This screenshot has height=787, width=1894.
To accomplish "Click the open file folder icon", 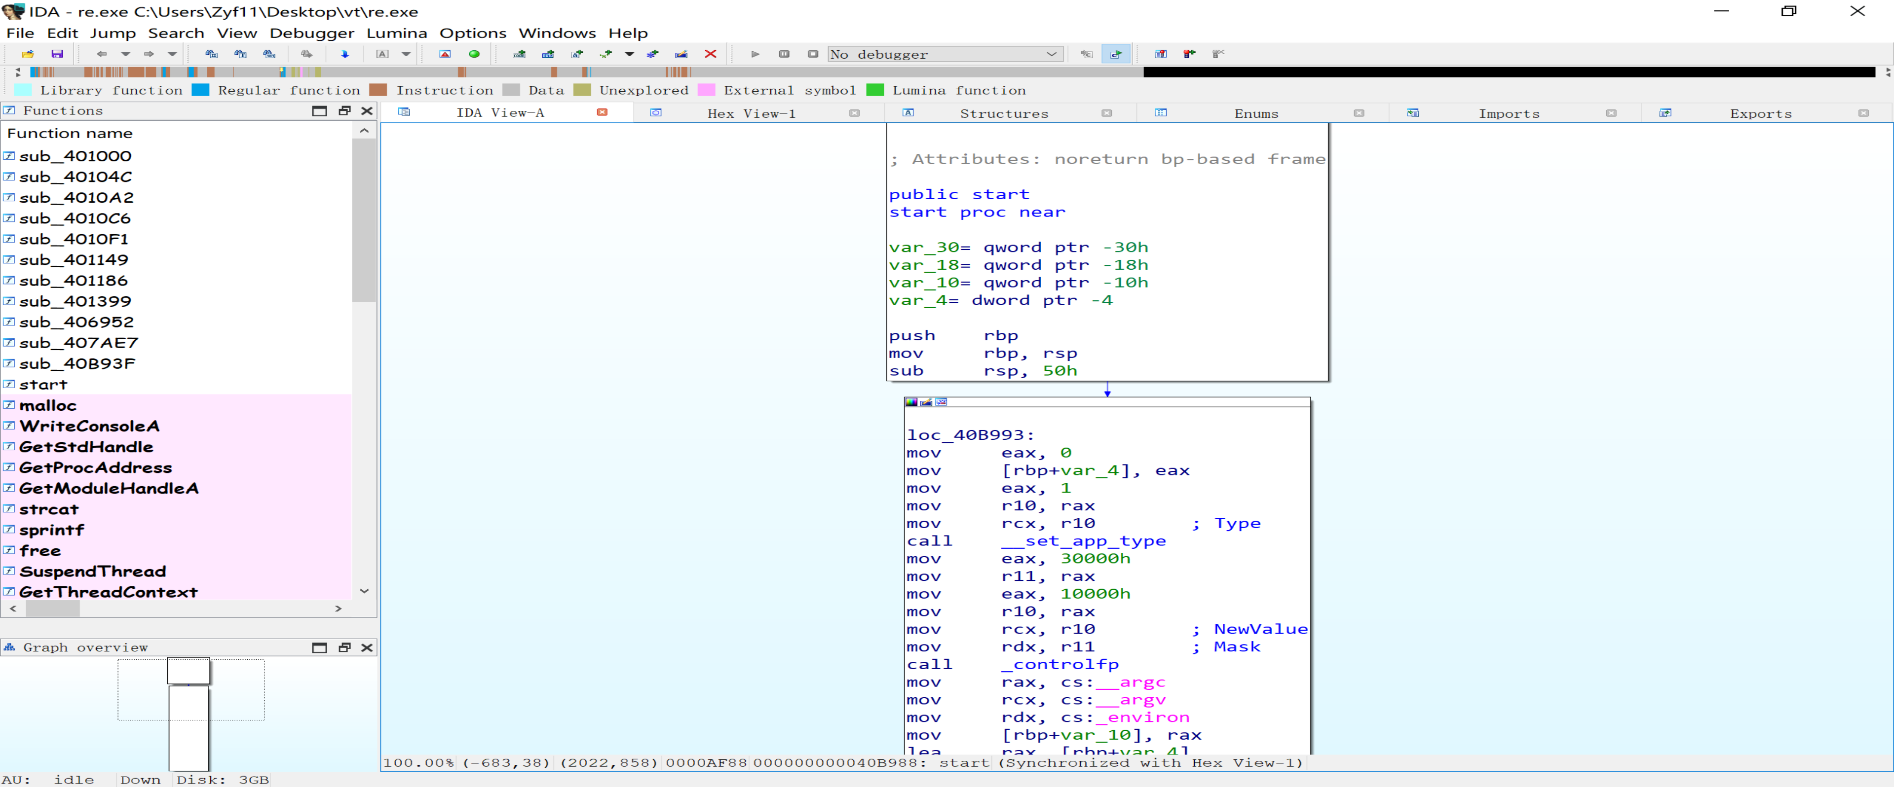I will [x=28, y=54].
